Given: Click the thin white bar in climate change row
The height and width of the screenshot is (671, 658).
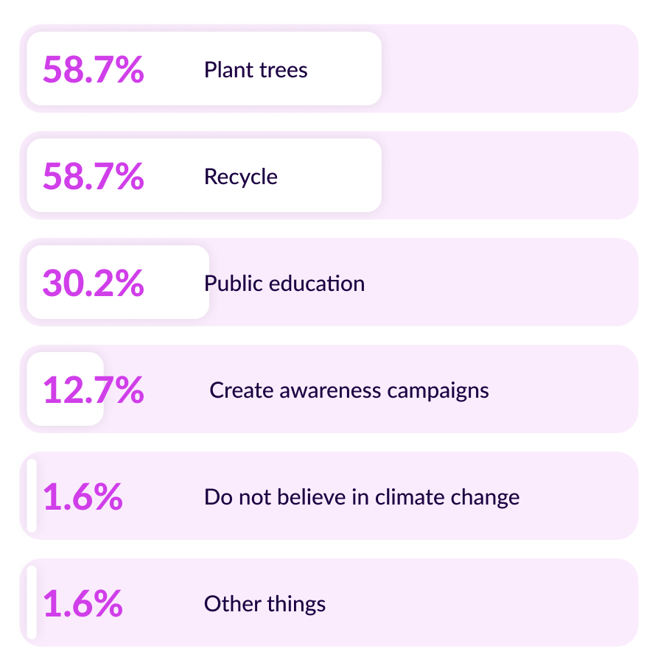Looking at the screenshot, I should pos(32,496).
